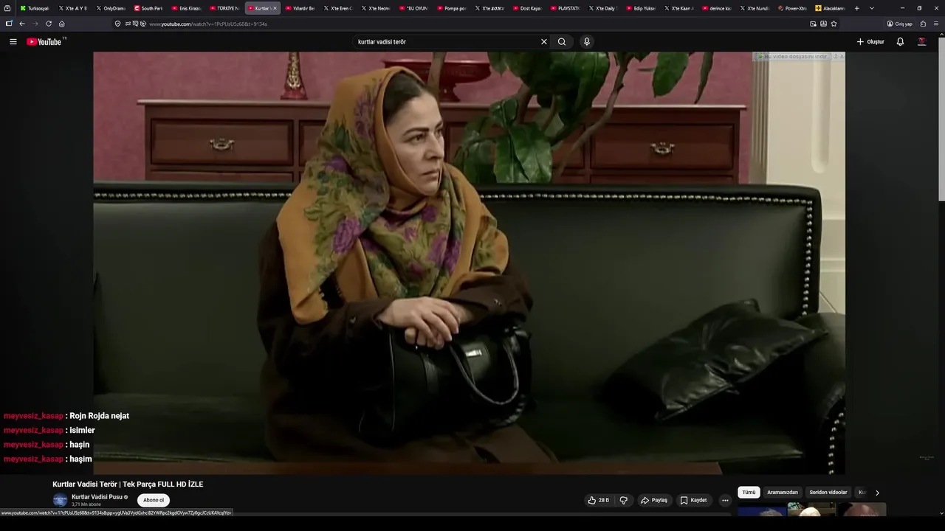
Task: Open the account avatar menu
Action: (x=921, y=42)
